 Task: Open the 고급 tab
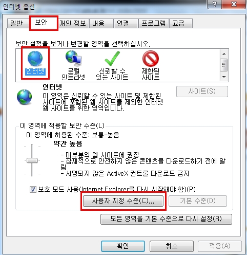click(181, 23)
